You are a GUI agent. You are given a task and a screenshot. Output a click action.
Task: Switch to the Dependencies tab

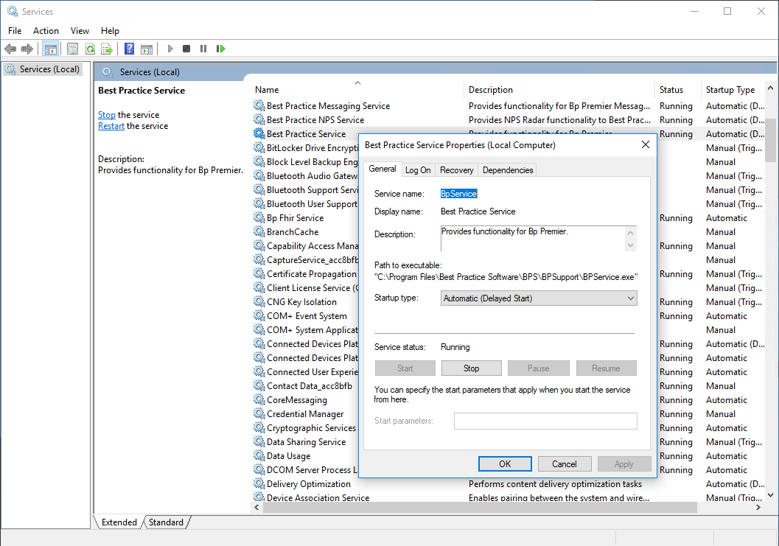tap(508, 170)
